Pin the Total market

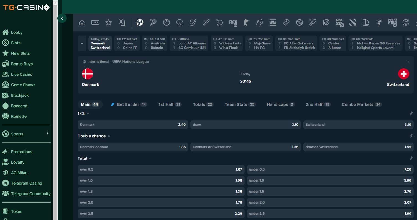point(411,158)
